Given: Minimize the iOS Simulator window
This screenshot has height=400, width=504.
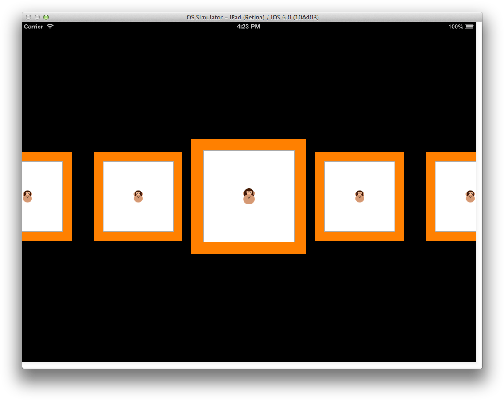Looking at the screenshot, I should [37, 17].
